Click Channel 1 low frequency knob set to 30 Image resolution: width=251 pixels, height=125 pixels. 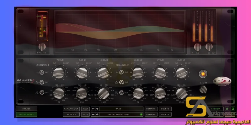(x=58, y=93)
